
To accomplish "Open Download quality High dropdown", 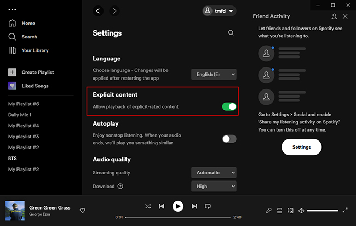I will click(214, 186).
